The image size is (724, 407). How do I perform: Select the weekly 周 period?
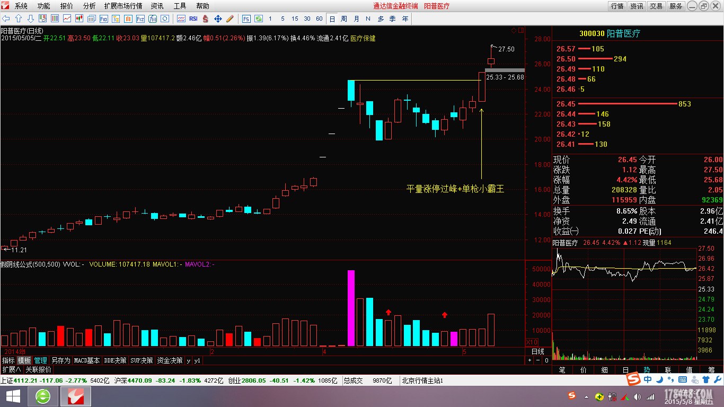tap(344, 19)
